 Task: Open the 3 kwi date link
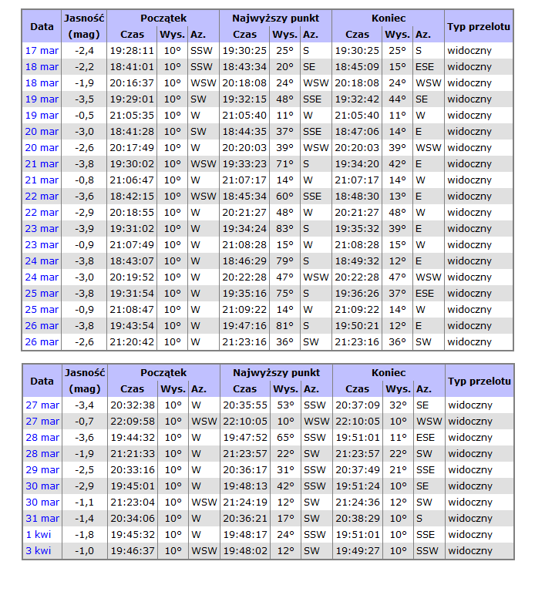click(x=39, y=551)
